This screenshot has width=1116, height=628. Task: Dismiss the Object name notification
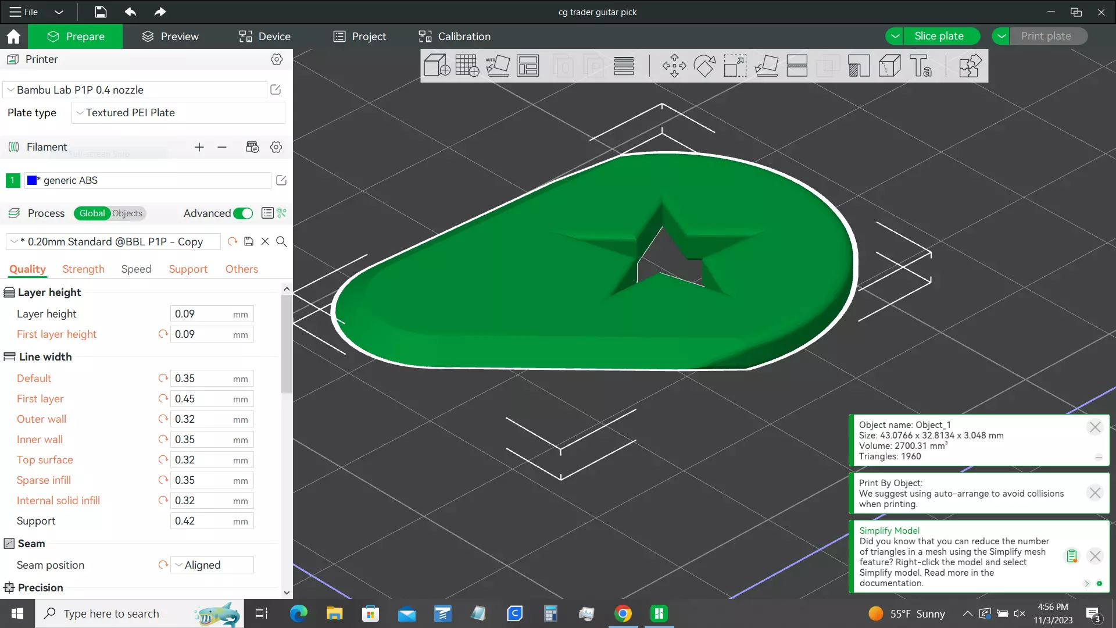click(x=1095, y=427)
